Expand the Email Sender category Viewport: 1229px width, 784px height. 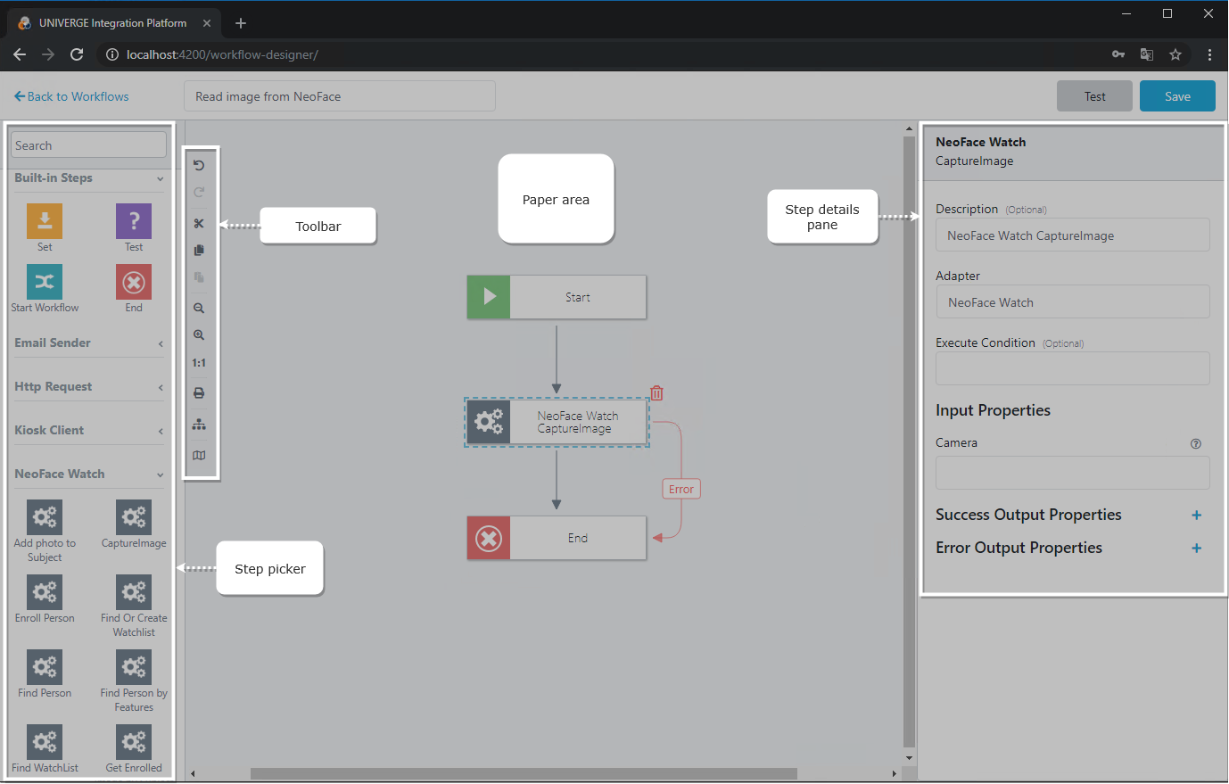[161, 342]
